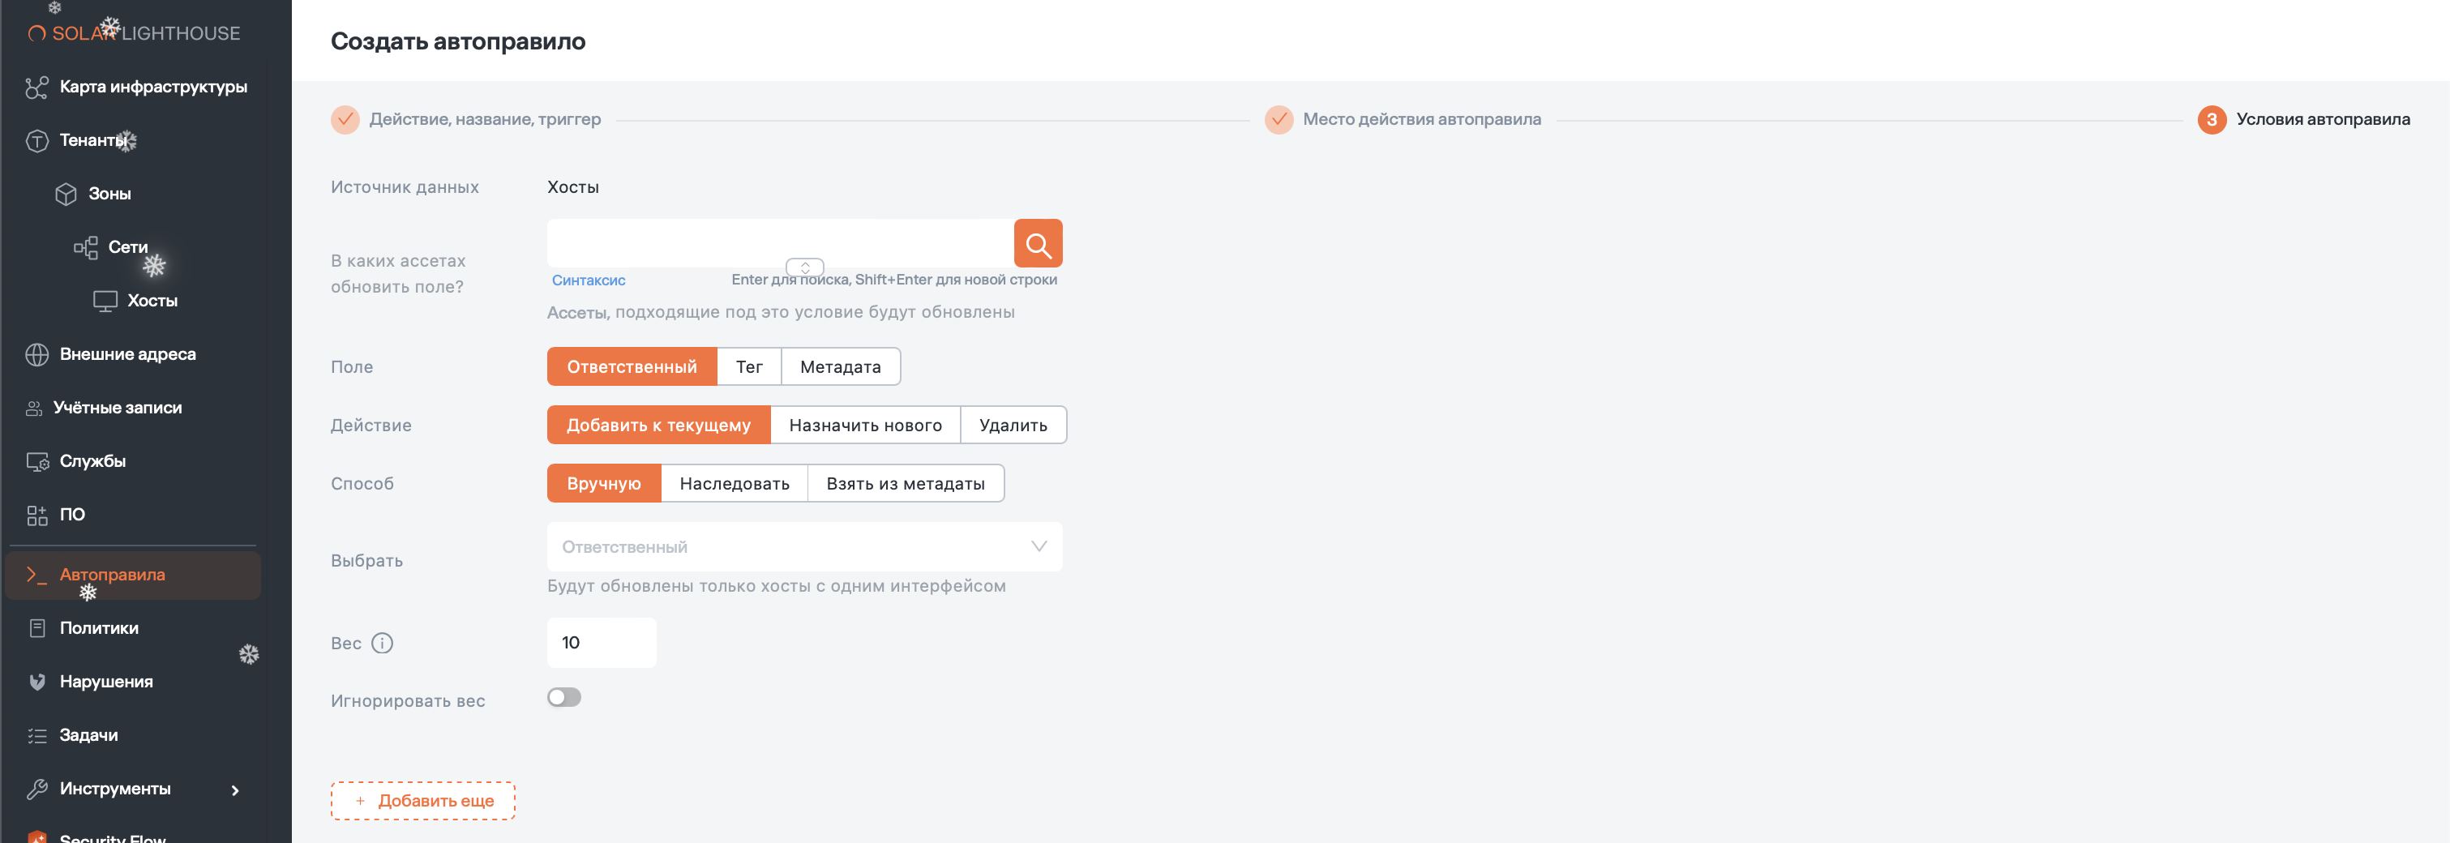2450x843 pixels.
Task: Click the completed step one checkmark
Action: (x=345, y=120)
